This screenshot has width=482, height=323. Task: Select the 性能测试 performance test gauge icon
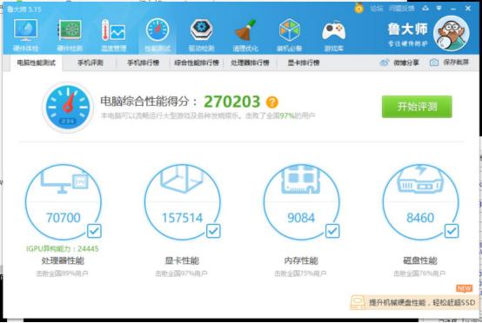tap(157, 30)
